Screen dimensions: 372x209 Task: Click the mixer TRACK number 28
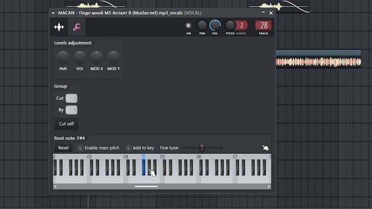pos(263,26)
